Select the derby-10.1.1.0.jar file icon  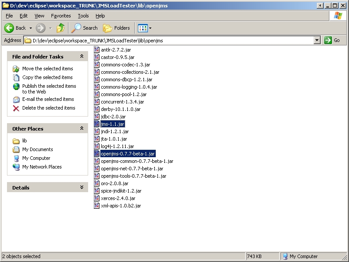coord(96,109)
